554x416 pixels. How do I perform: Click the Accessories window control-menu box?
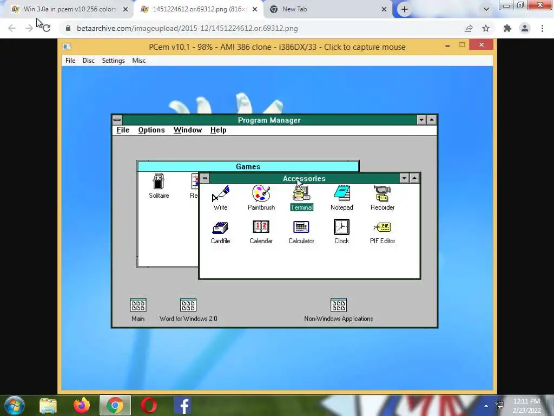205,178
